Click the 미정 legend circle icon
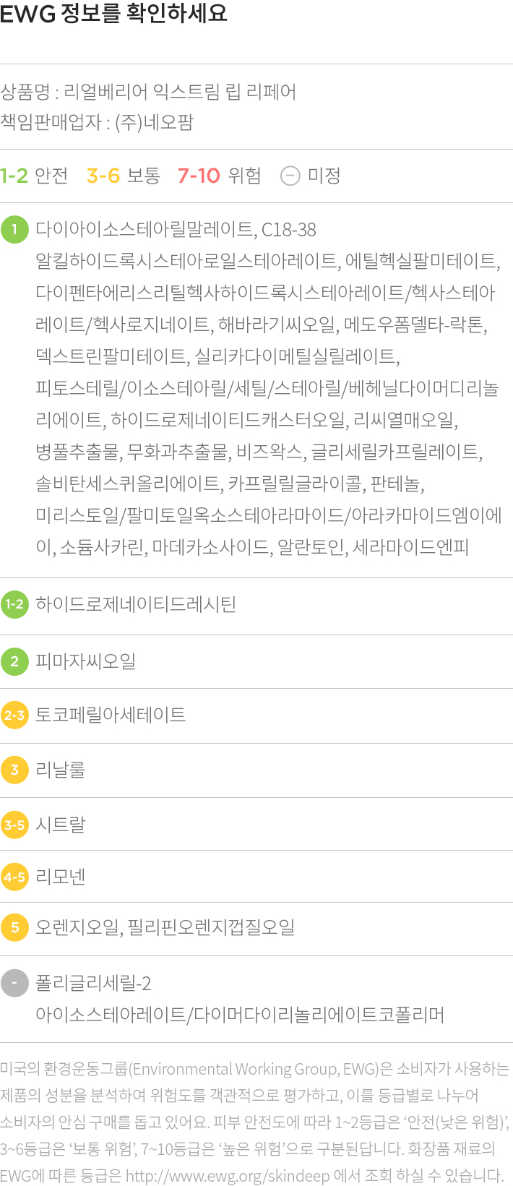The image size is (513, 1186). pyautogui.click(x=290, y=176)
